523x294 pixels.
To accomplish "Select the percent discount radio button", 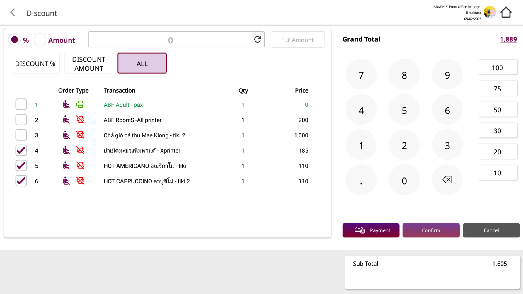I will (x=15, y=40).
